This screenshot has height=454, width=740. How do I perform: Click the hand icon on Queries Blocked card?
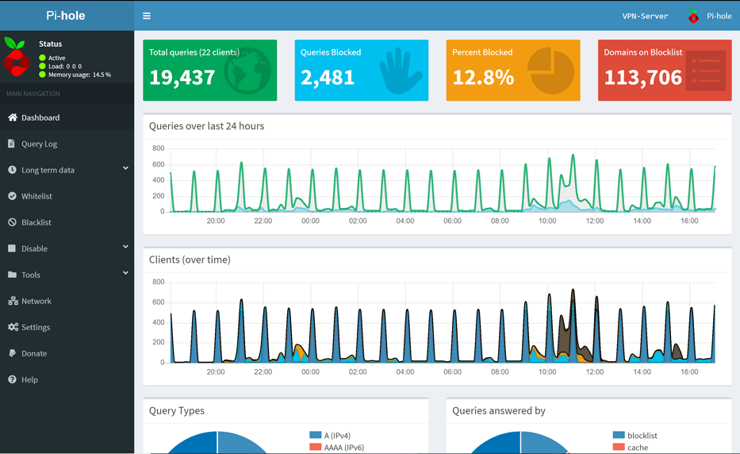(x=401, y=71)
